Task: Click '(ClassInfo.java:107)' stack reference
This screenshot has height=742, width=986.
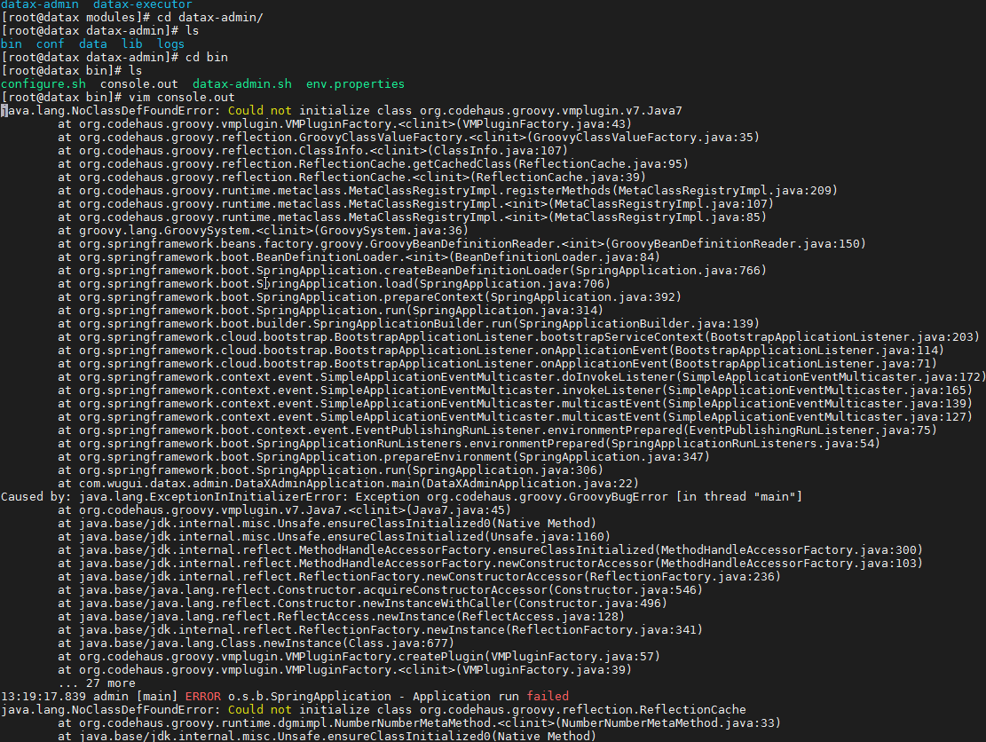Action: pos(497,150)
